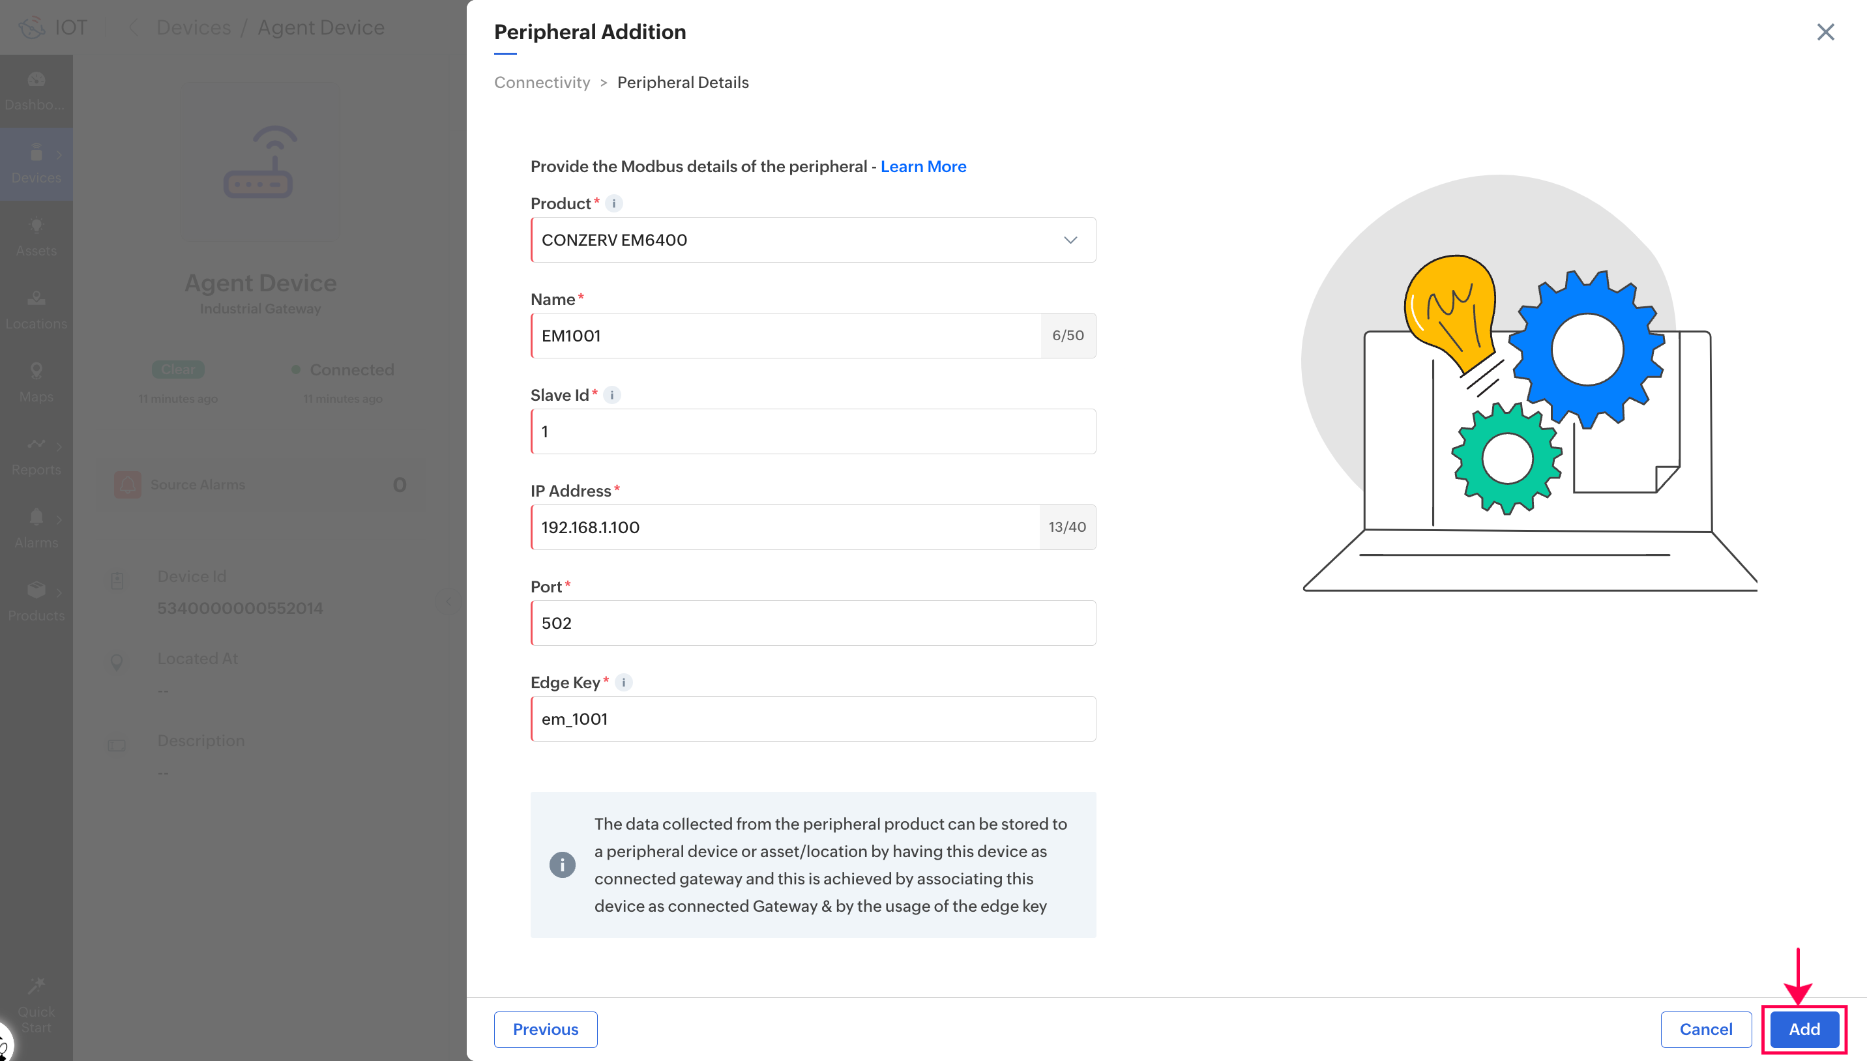Click into the IP Address field

coord(786,527)
